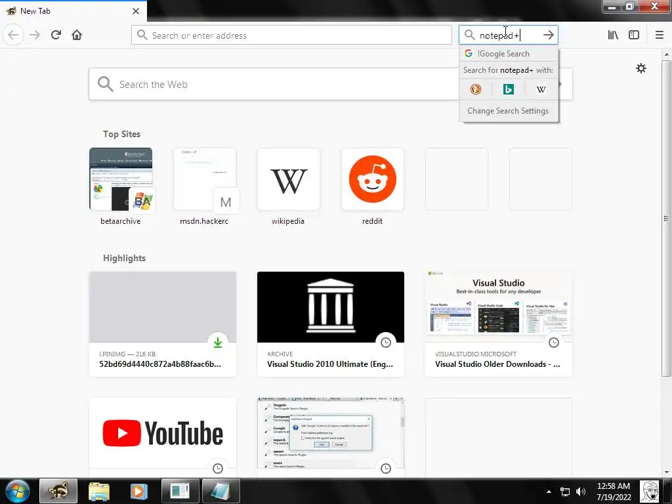The width and height of the screenshot is (672, 504).
Task: Show hidden tray icons arrow
Action: (549, 492)
